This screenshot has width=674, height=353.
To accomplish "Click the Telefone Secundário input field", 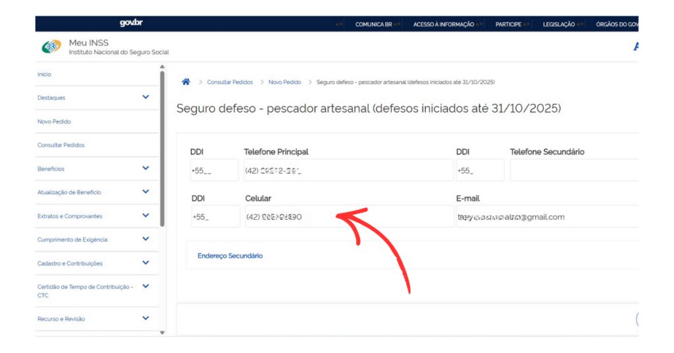I will 573,170.
